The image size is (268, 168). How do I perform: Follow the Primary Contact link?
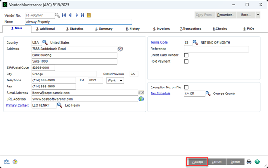click(17, 105)
